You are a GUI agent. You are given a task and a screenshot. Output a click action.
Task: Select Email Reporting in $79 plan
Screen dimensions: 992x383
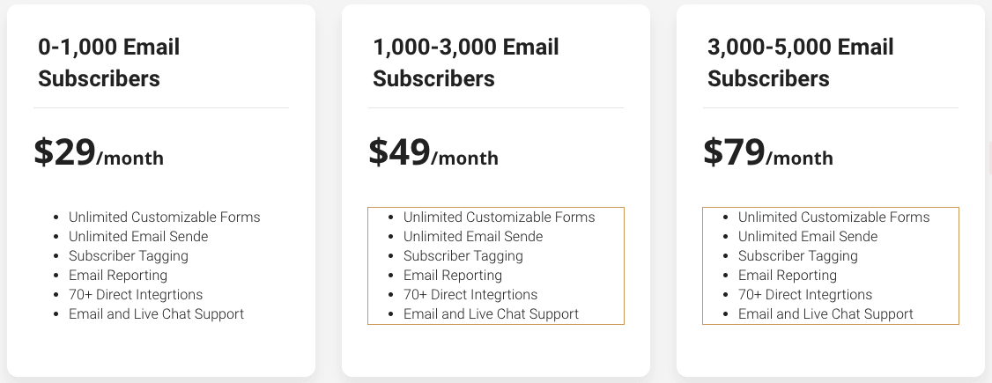tap(788, 276)
